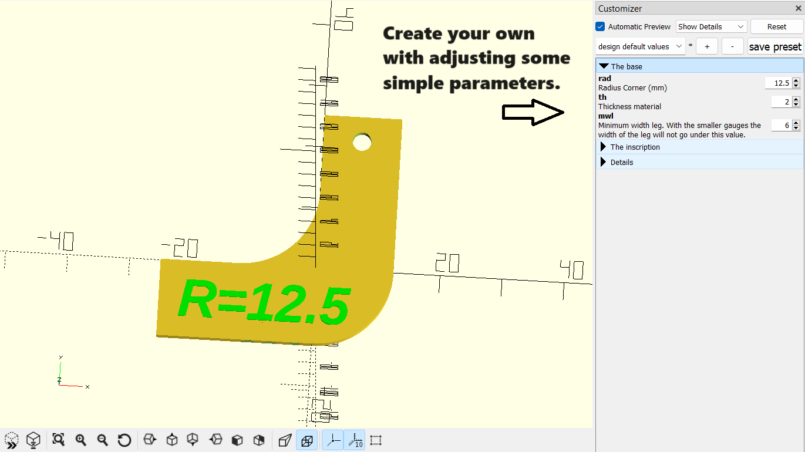Click the Reset button in Customizer

(776, 26)
